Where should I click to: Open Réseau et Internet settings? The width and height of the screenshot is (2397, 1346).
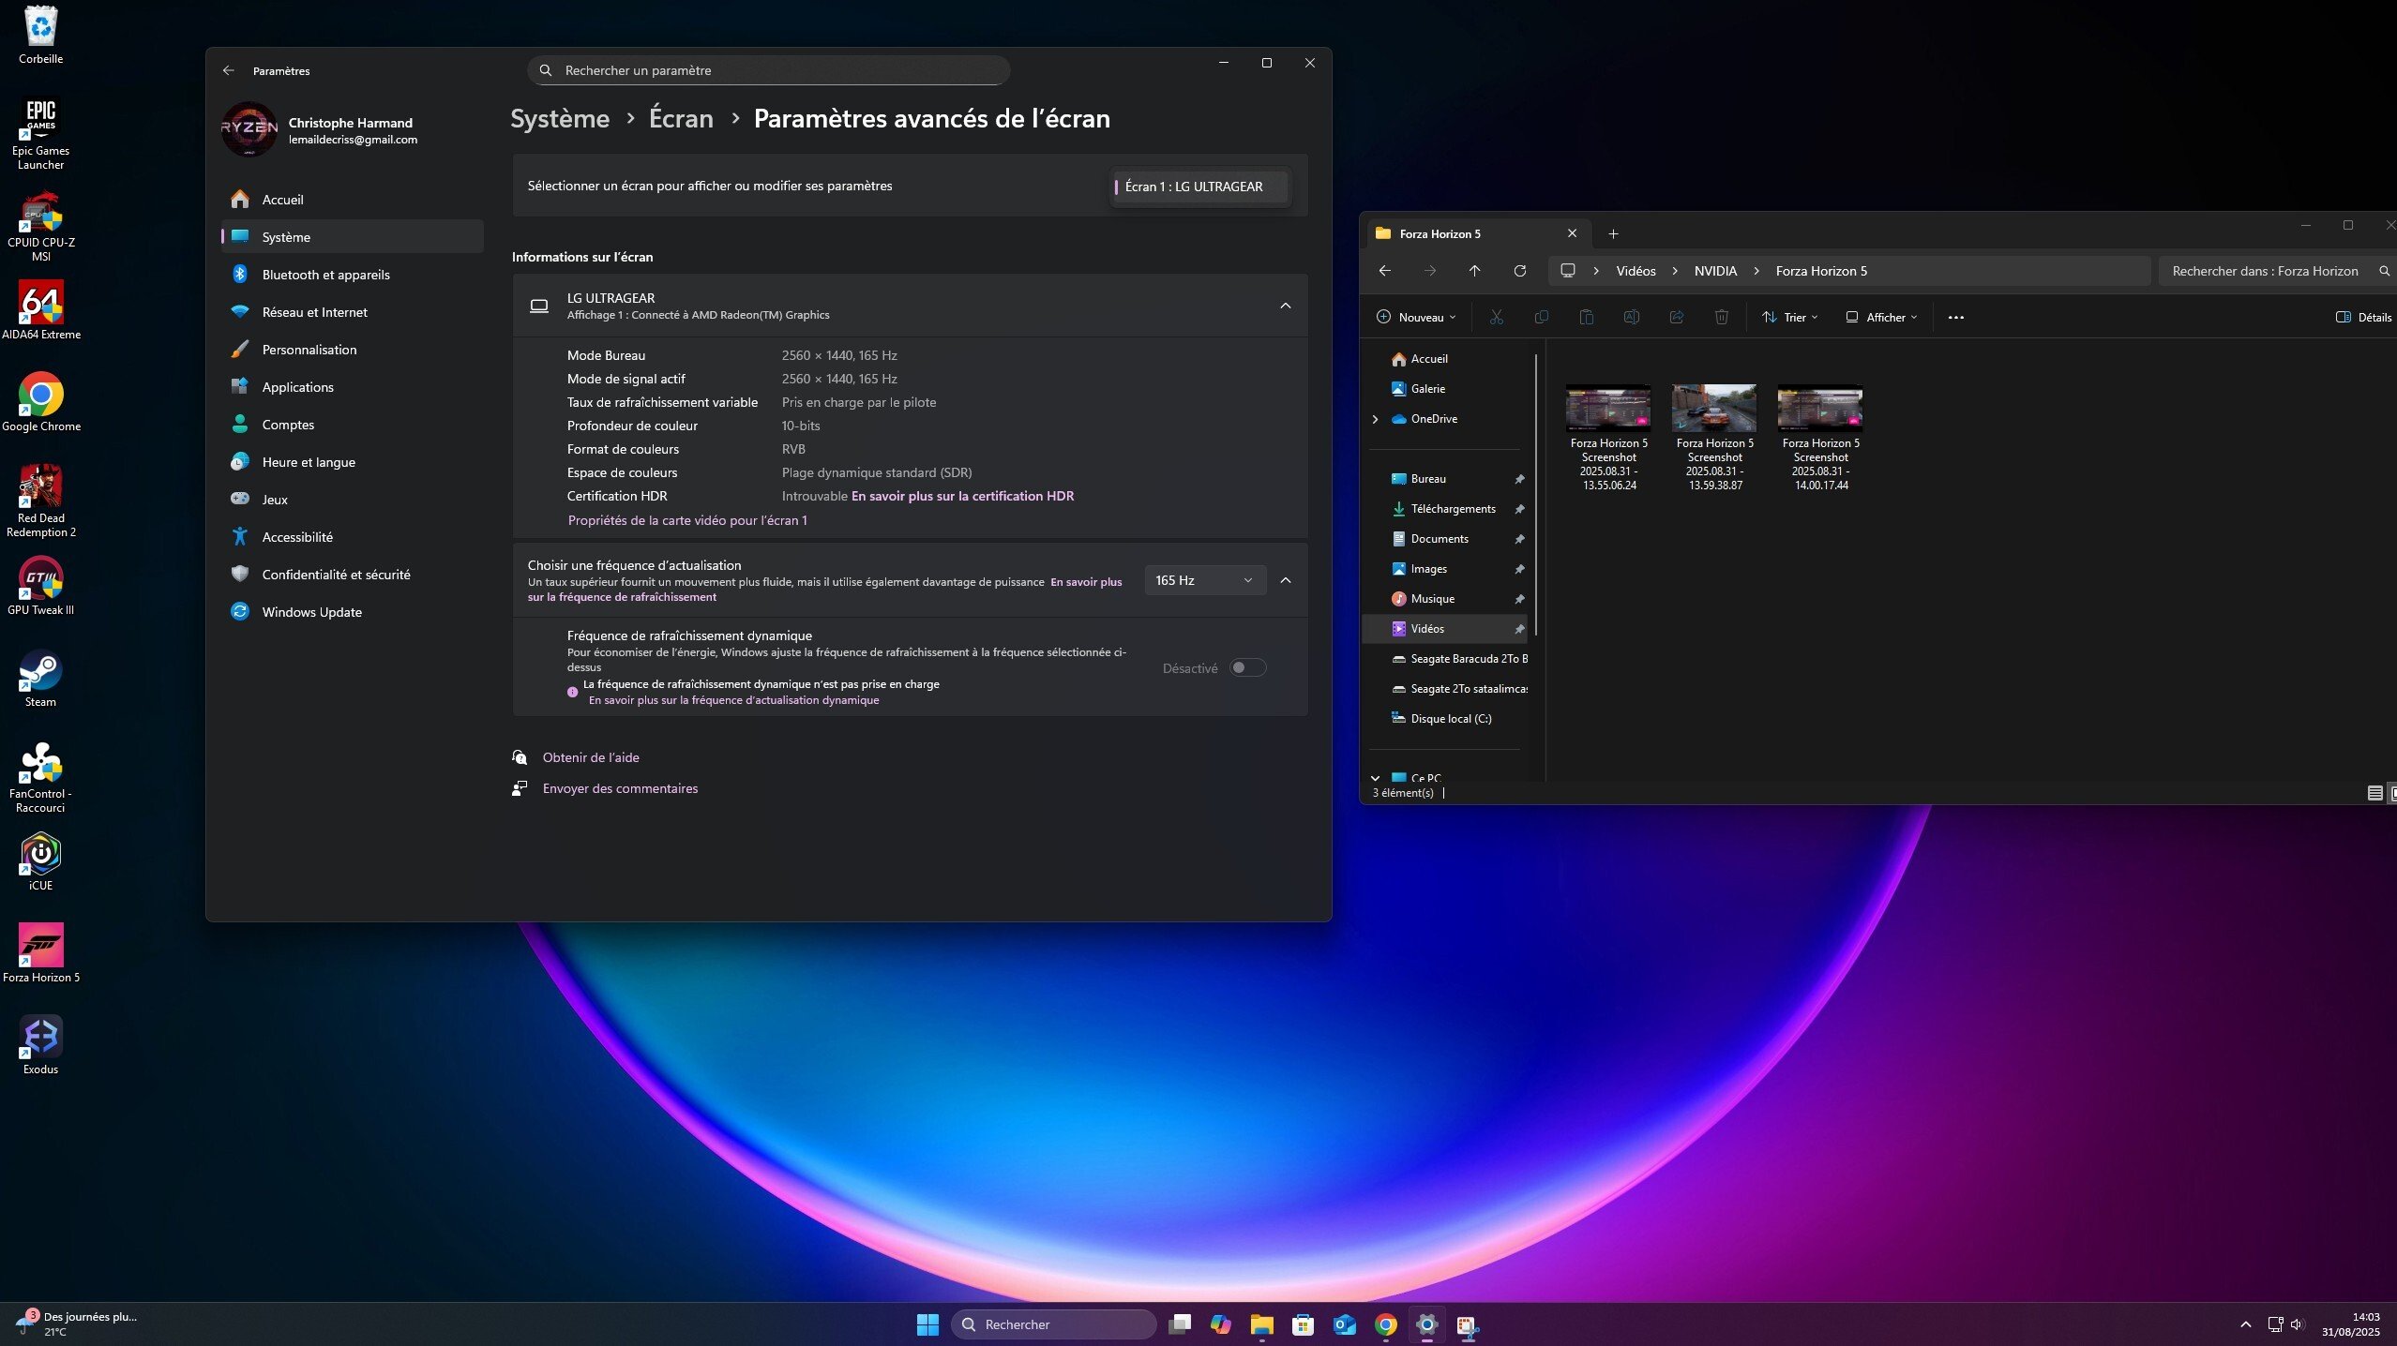353,312
